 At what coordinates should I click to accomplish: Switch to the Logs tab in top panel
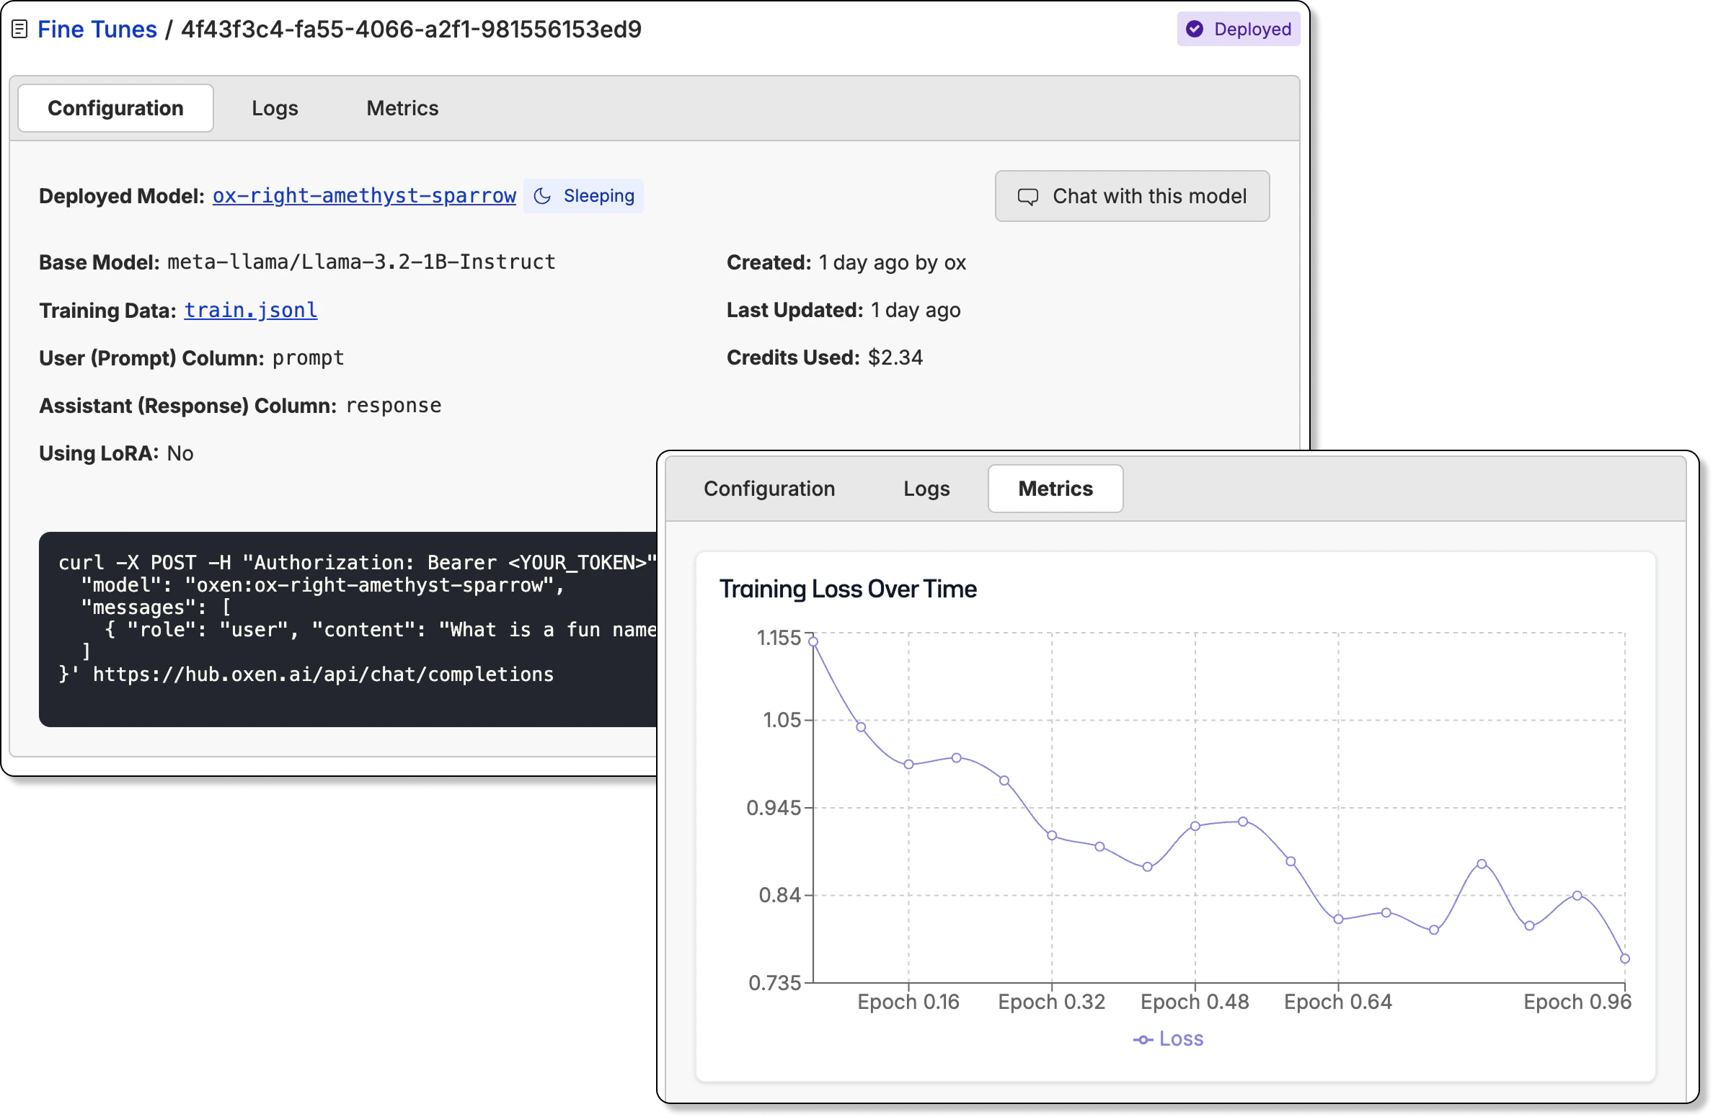click(275, 108)
